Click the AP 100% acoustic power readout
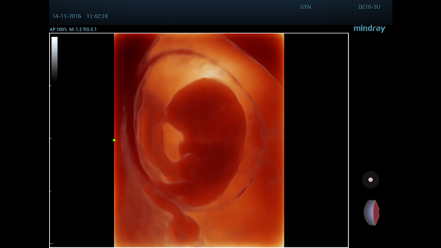The height and width of the screenshot is (248, 441). pos(58,30)
